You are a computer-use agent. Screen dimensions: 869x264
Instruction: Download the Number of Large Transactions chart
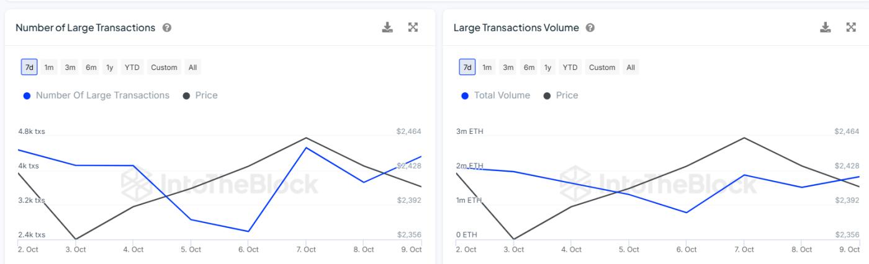[x=387, y=27]
